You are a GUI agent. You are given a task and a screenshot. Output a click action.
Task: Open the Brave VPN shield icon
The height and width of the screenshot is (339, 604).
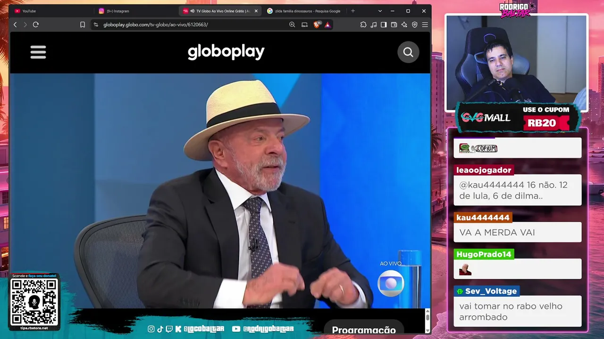click(x=415, y=24)
